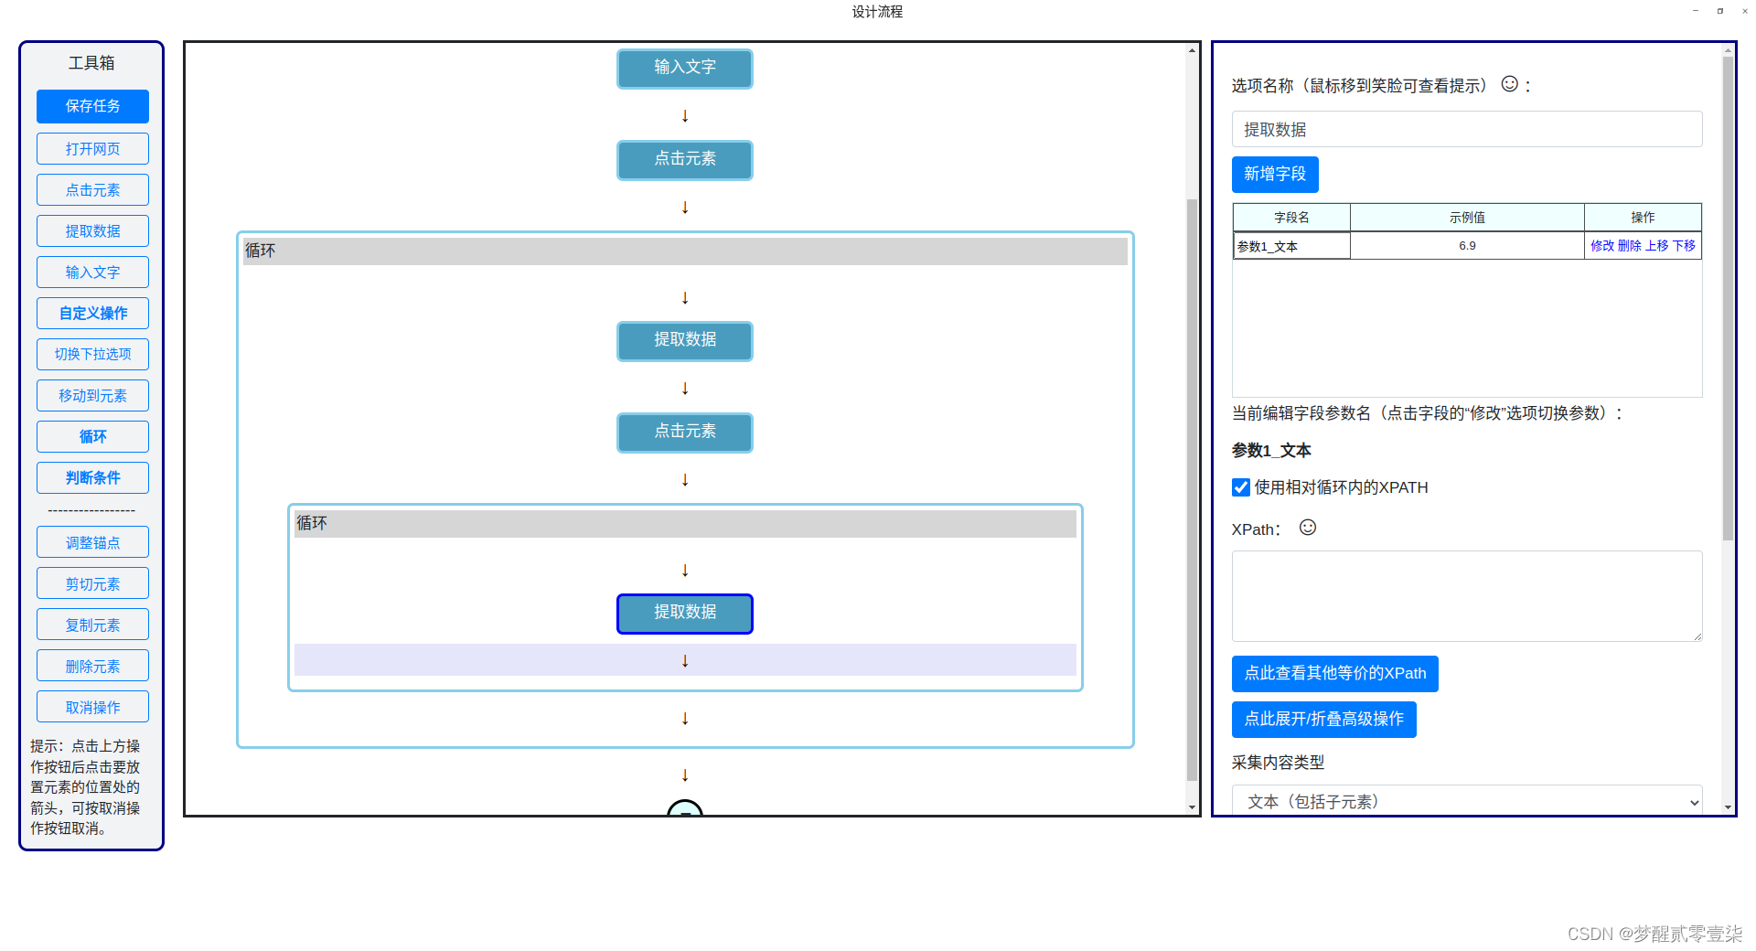
Task: Select 打开网页 tool in toolbox
Action: coord(92,148)
